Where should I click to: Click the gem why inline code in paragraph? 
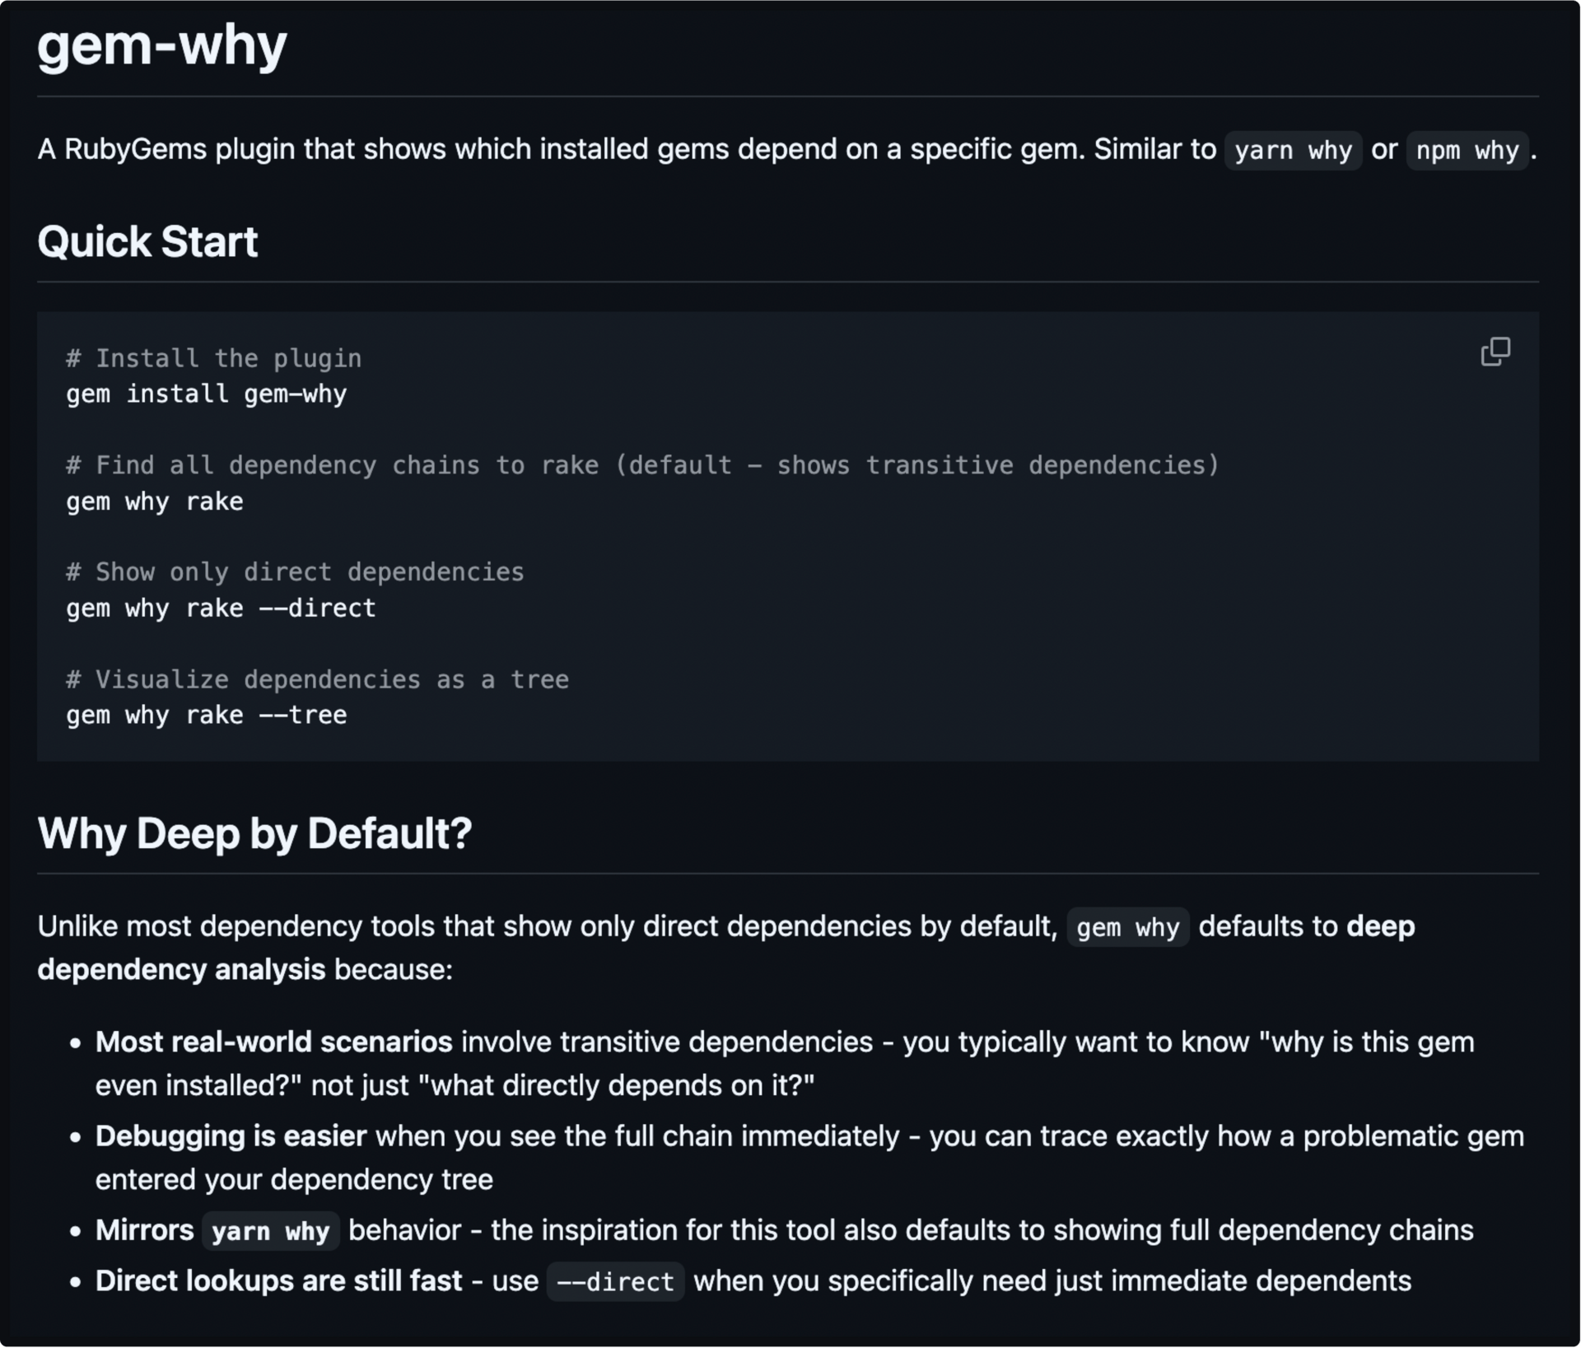(1127, 927)
